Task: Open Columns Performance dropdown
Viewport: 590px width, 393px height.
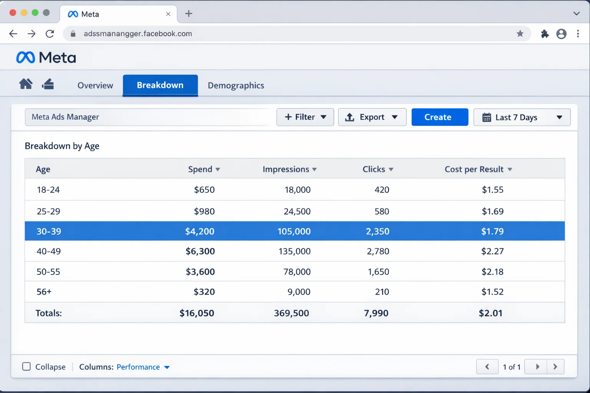Action: [x=143, y=367]
